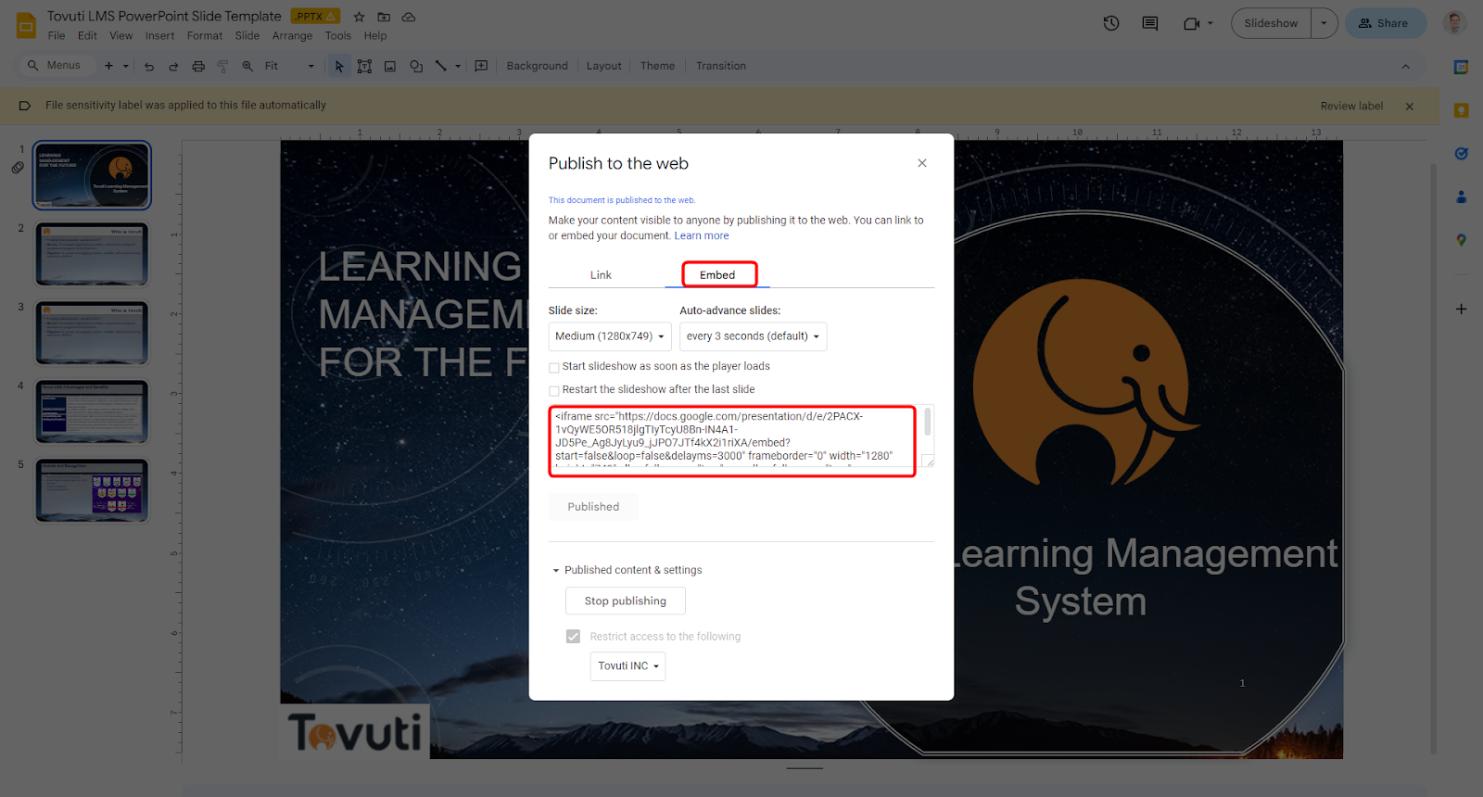Close the Publish to the web dialog

coord(922,163)
